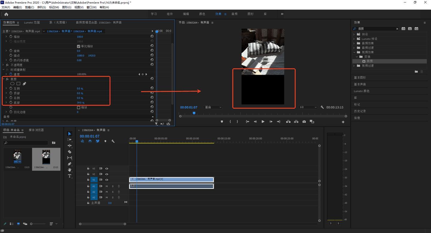Select the Hand tool

69,170
